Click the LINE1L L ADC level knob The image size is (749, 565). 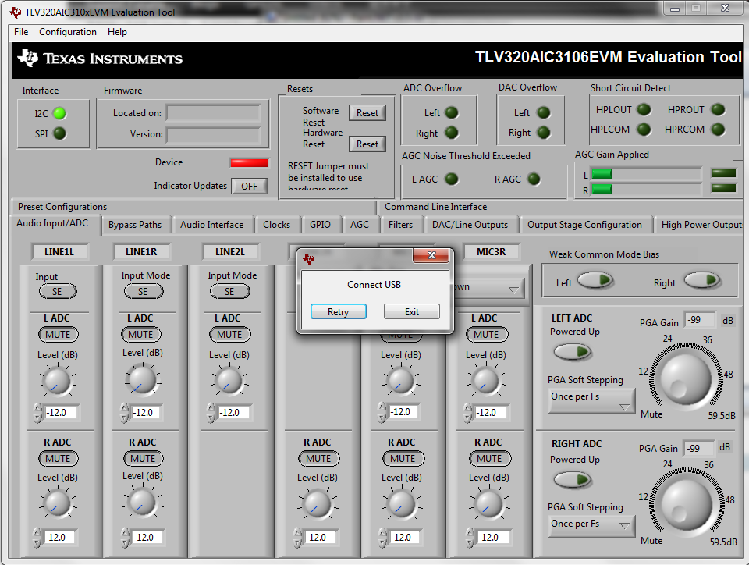tap(57, 381)
